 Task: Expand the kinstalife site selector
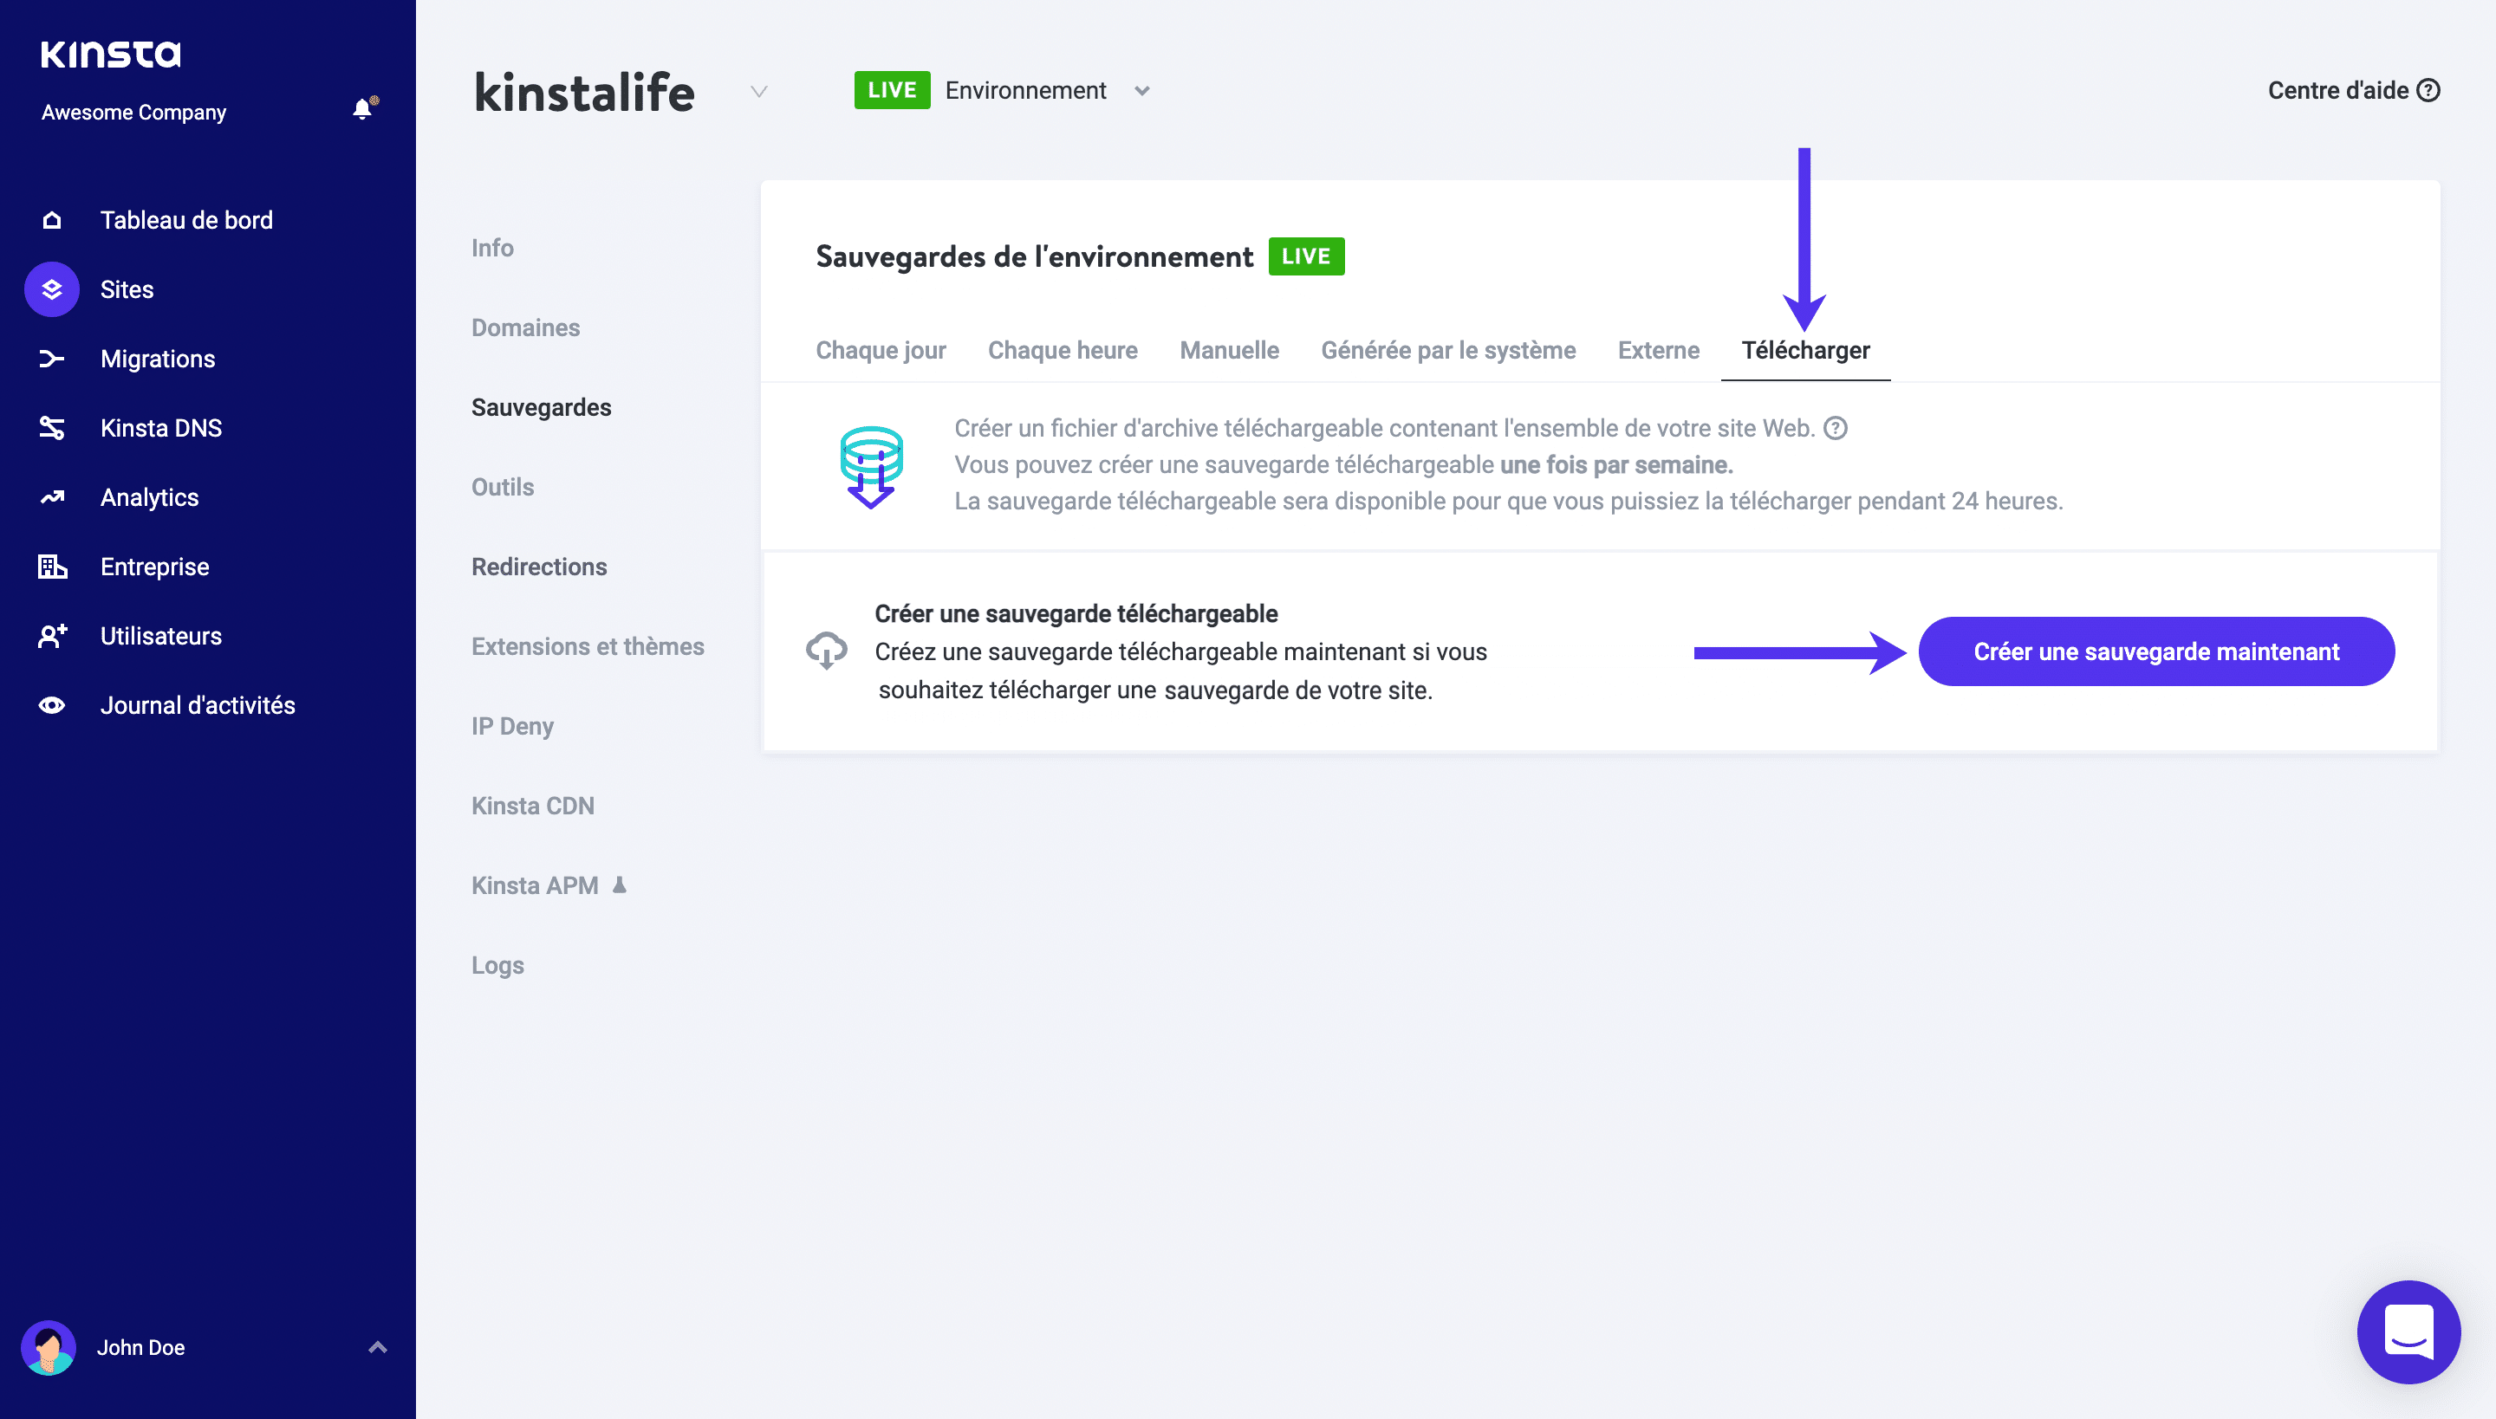[758, 93]
